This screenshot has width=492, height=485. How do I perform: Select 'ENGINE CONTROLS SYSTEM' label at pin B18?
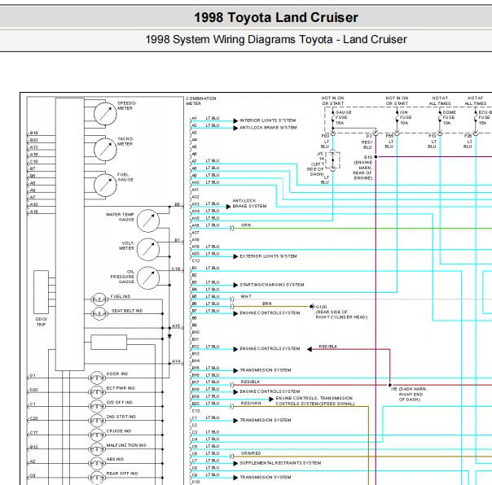point(270,391)
